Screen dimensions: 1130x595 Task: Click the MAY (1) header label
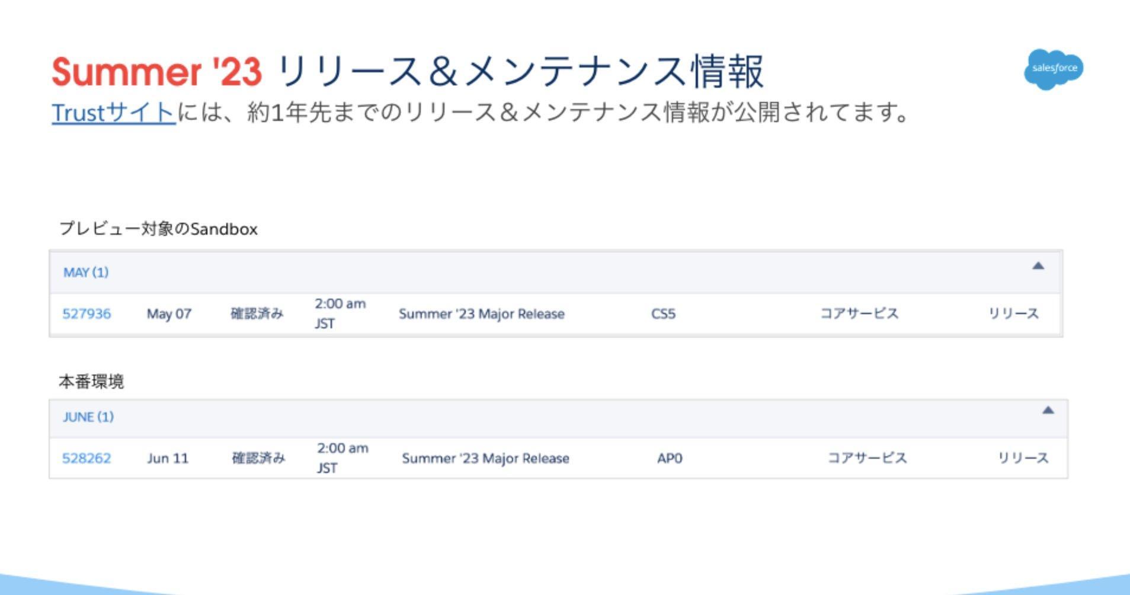click(86, 273)
